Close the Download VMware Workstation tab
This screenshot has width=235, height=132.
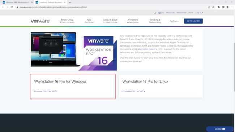pos(65,3)
